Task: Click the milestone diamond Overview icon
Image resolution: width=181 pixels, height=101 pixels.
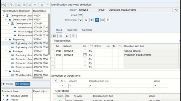Action: 91,20
